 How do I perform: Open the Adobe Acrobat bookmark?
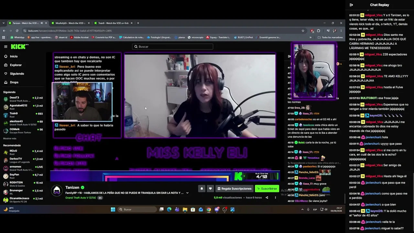80,37
